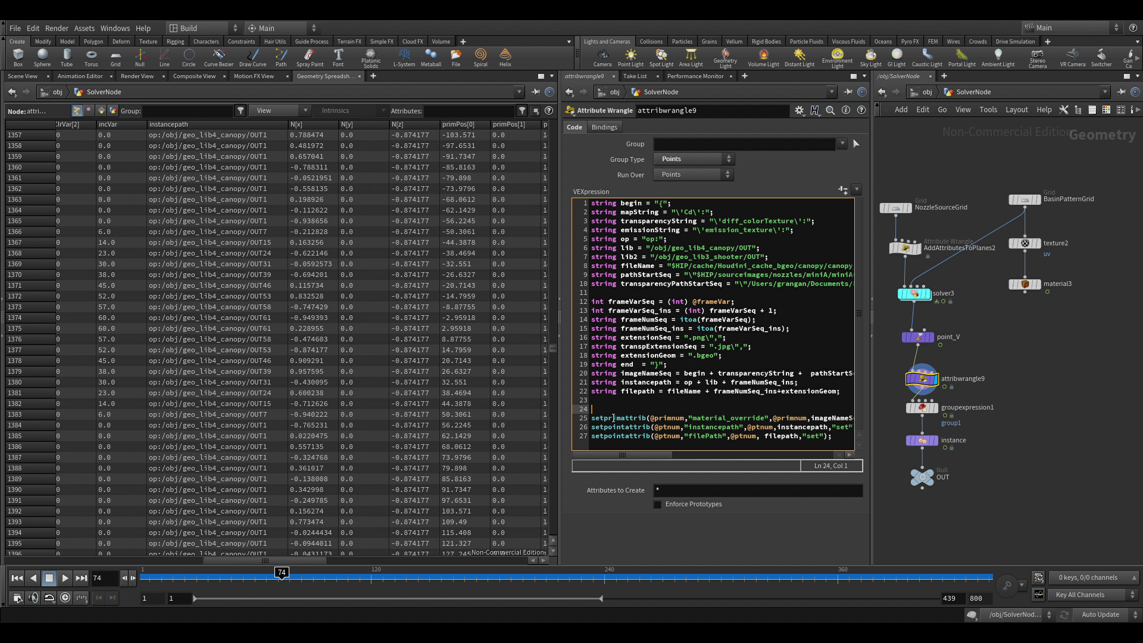Click the Performance Monitor tab

[x=695, y=76]
